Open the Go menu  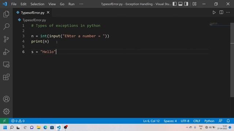(x=62, y=4)
